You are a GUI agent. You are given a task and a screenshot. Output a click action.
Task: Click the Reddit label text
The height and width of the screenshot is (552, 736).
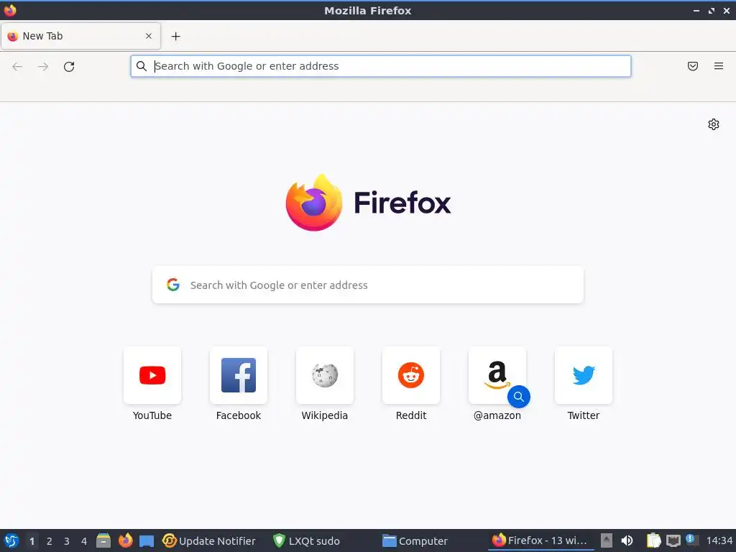pyautogui.click(x=411, y=415)
